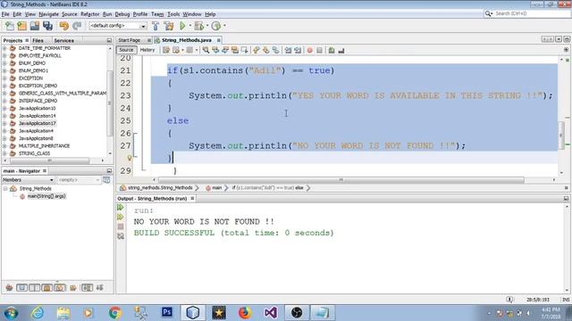This screenshot has height=321, width=572.
Task: Click the Uncomment lines editor icon
Action: click(x=341, y=50)
